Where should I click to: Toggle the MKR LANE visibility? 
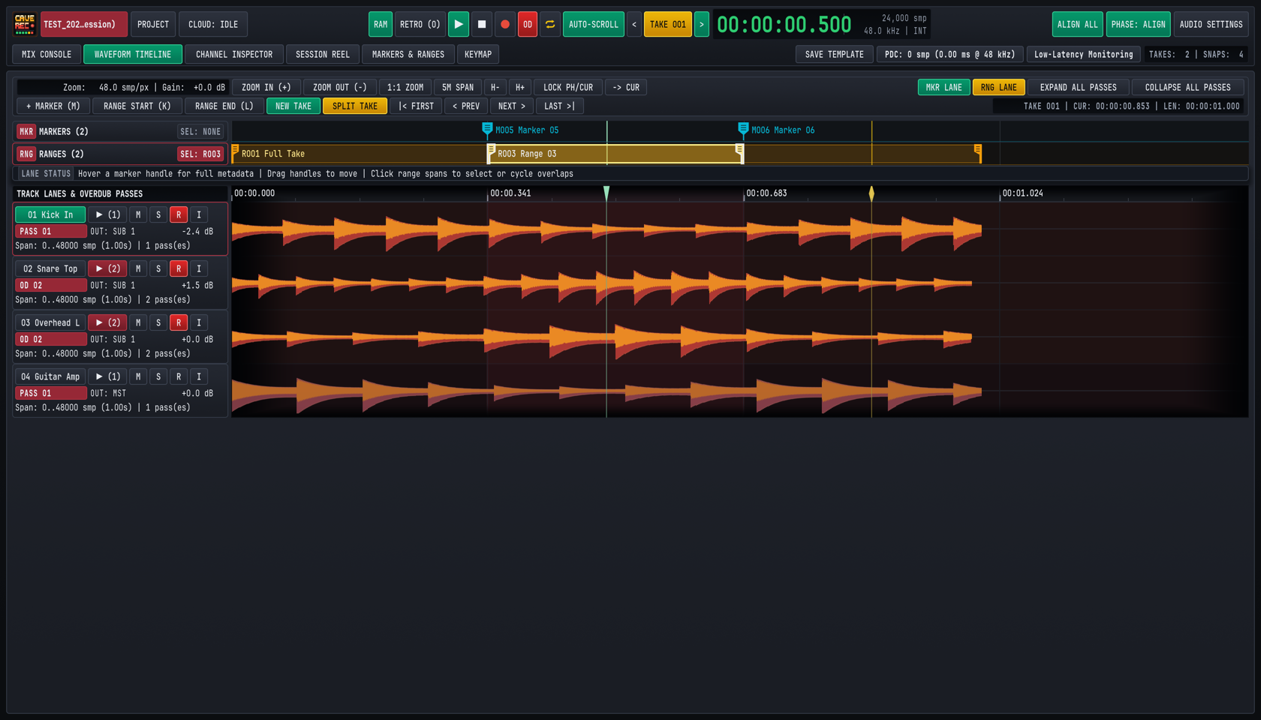pos(943,87)
